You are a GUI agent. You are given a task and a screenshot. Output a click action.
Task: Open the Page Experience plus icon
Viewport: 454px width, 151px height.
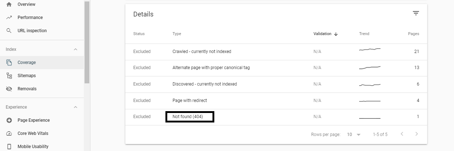9,120
